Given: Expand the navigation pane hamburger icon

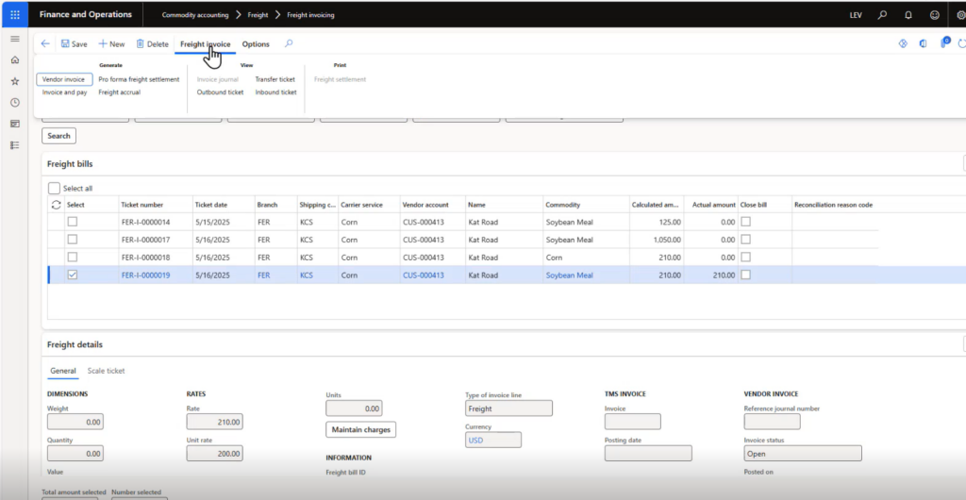Looking at the screenshot, I should coord(15,39).
